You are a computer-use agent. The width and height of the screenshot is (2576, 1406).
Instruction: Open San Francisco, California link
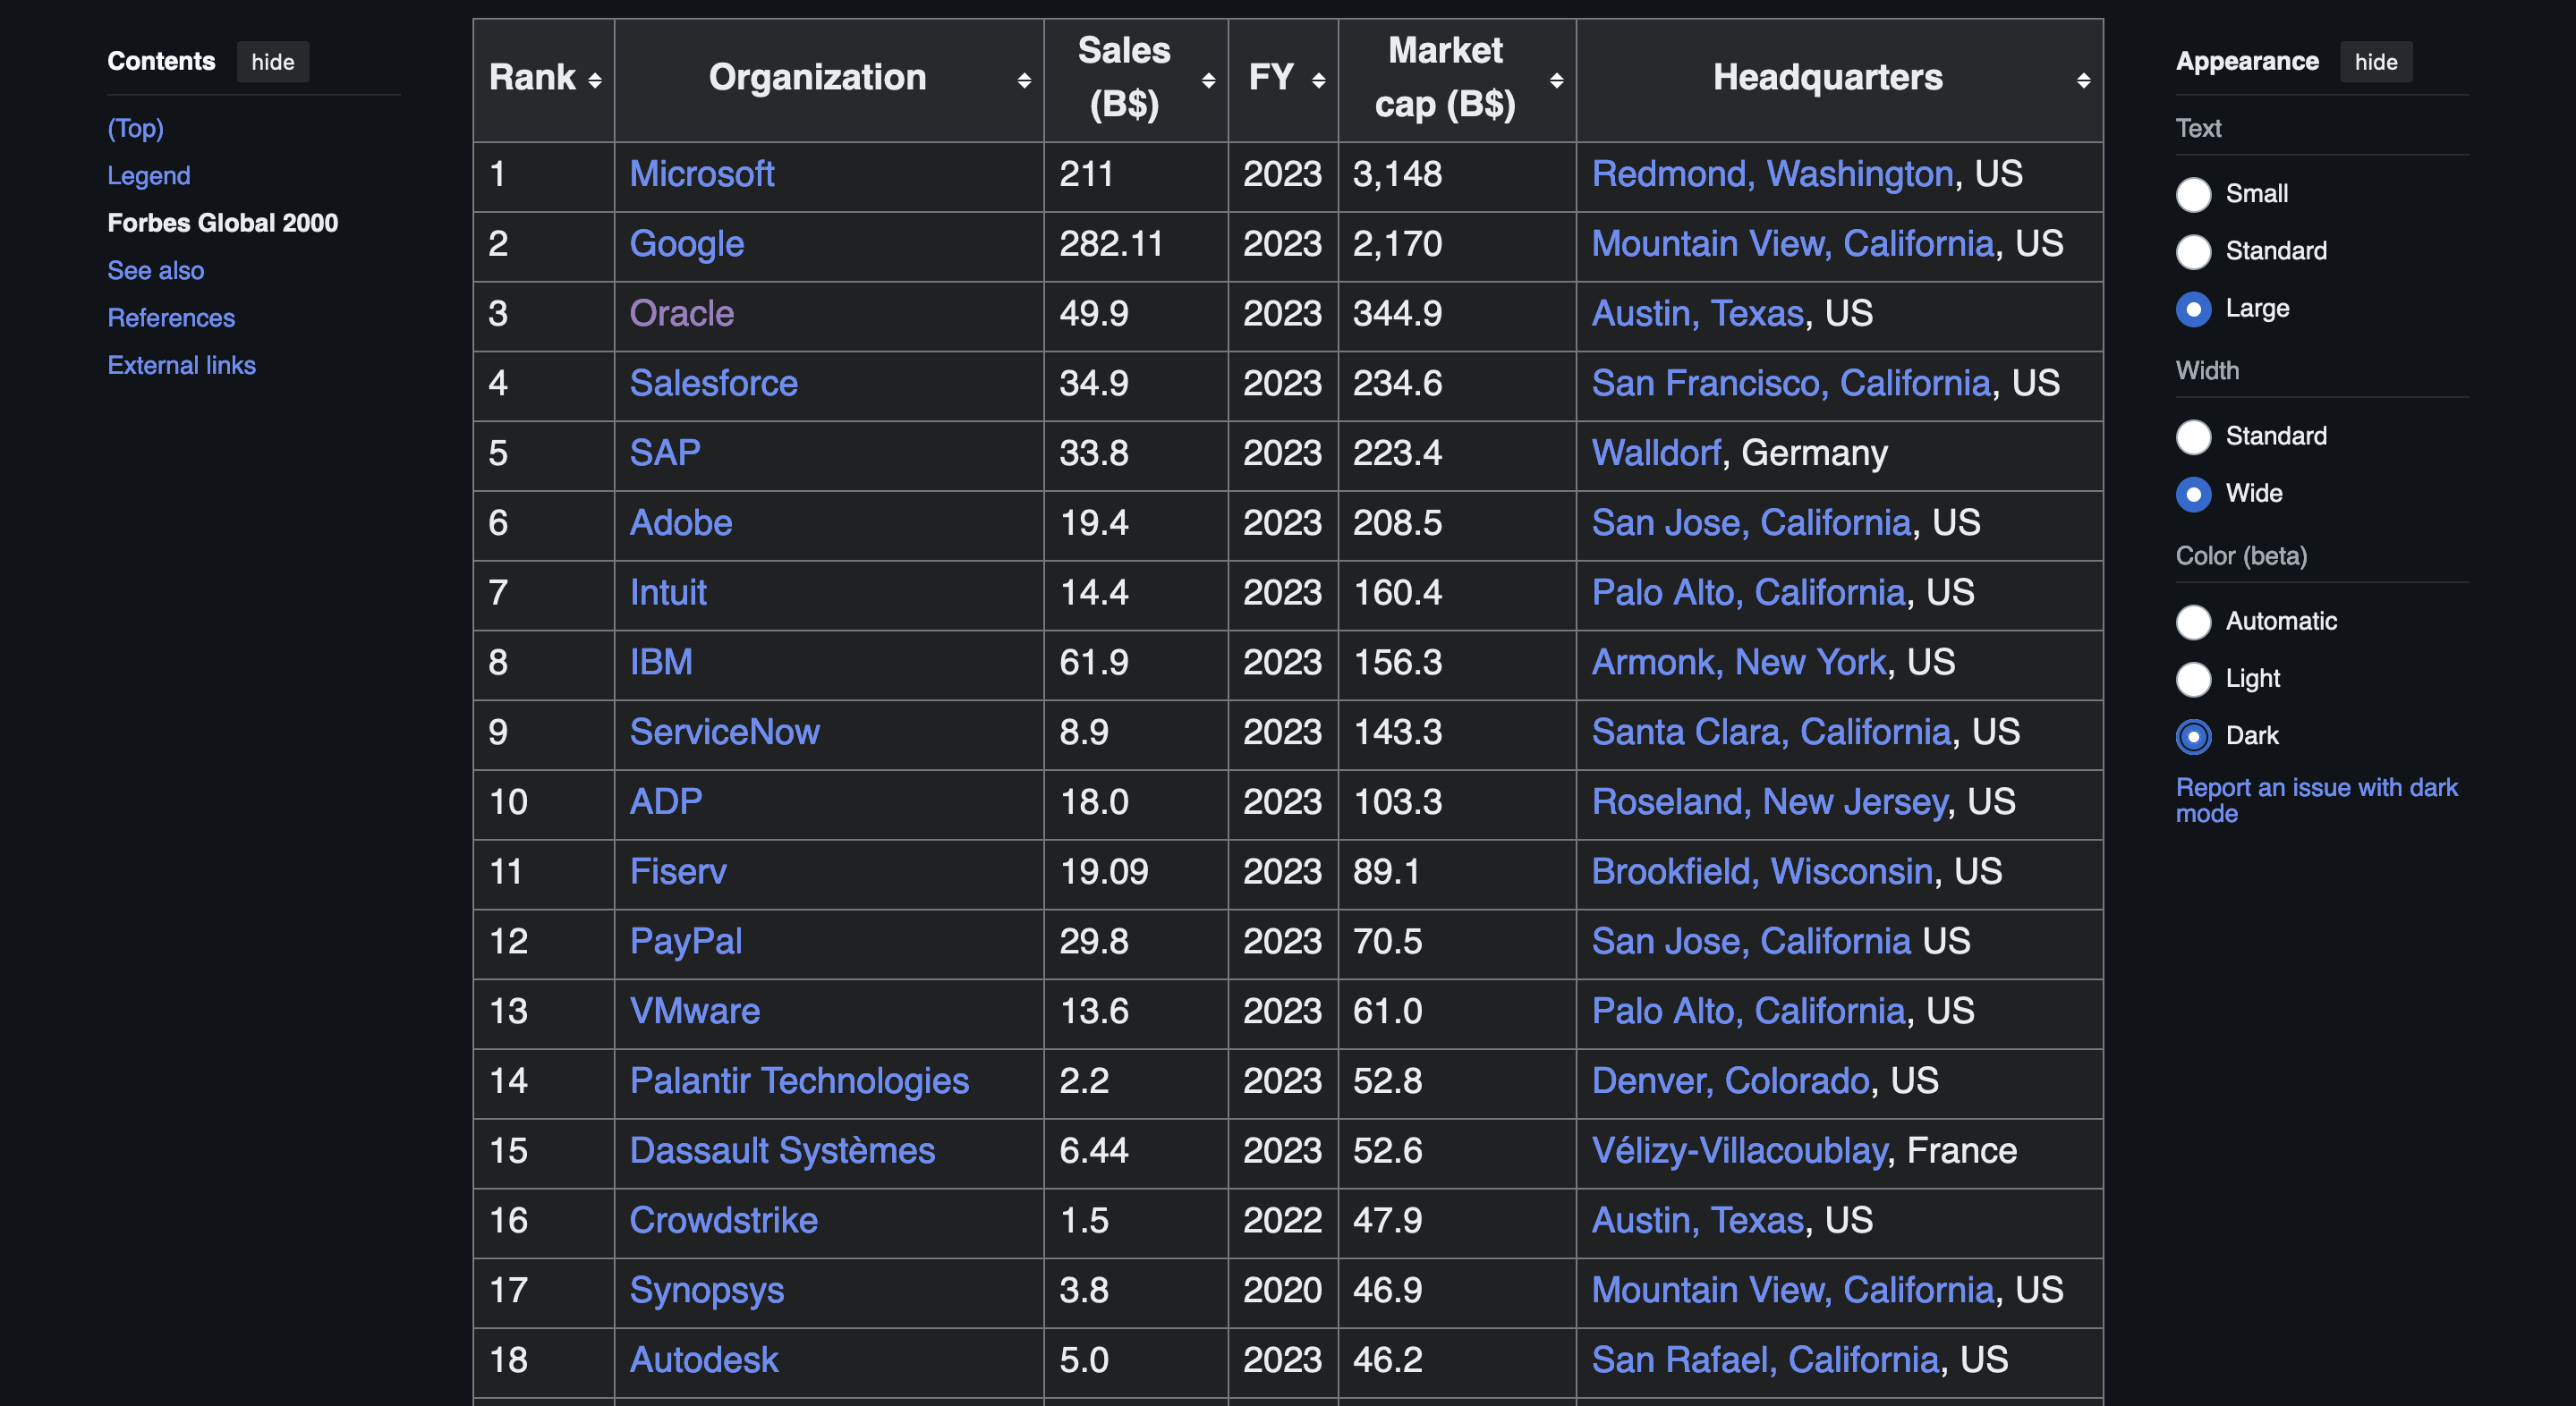pyautogui.click(x=1792, y=384)
